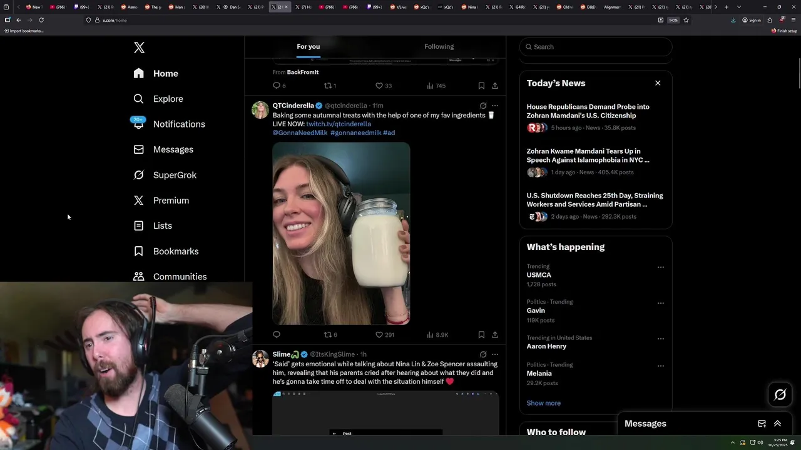Open browser downloads arrow
This screenshot has height=450, width=801.
733,20
